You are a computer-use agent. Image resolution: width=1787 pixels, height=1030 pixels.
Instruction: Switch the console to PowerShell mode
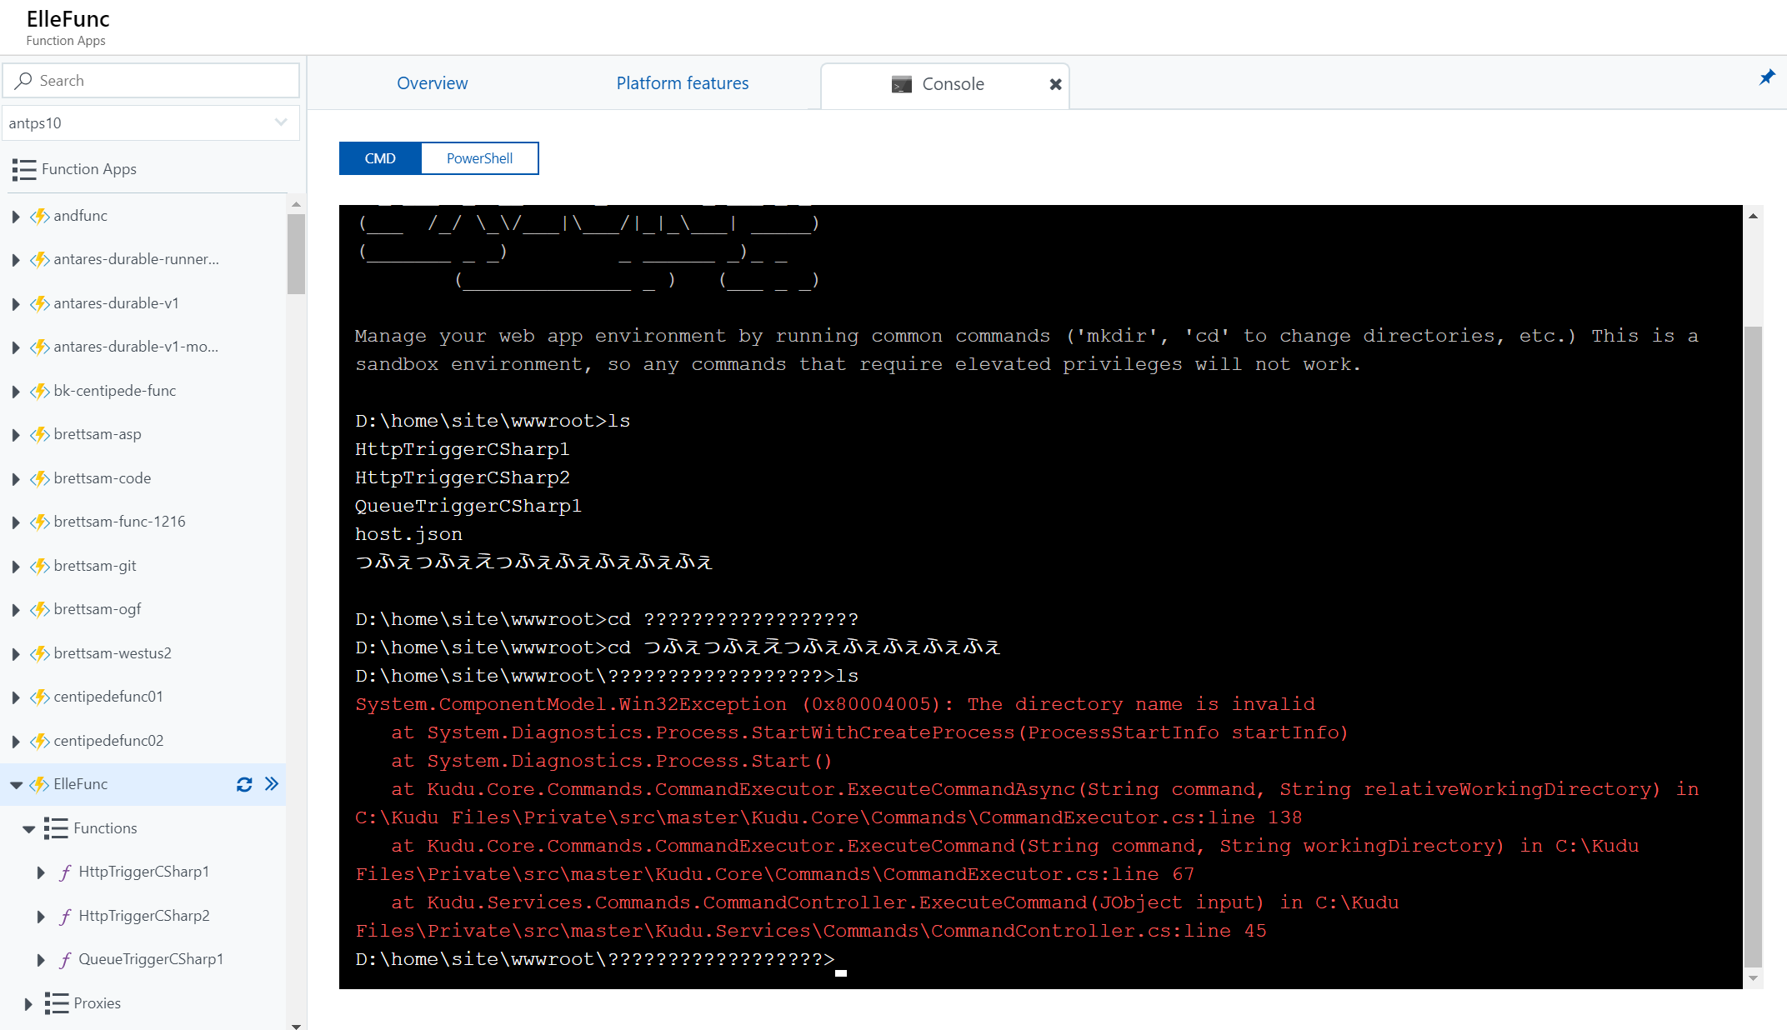pos(479,157)
